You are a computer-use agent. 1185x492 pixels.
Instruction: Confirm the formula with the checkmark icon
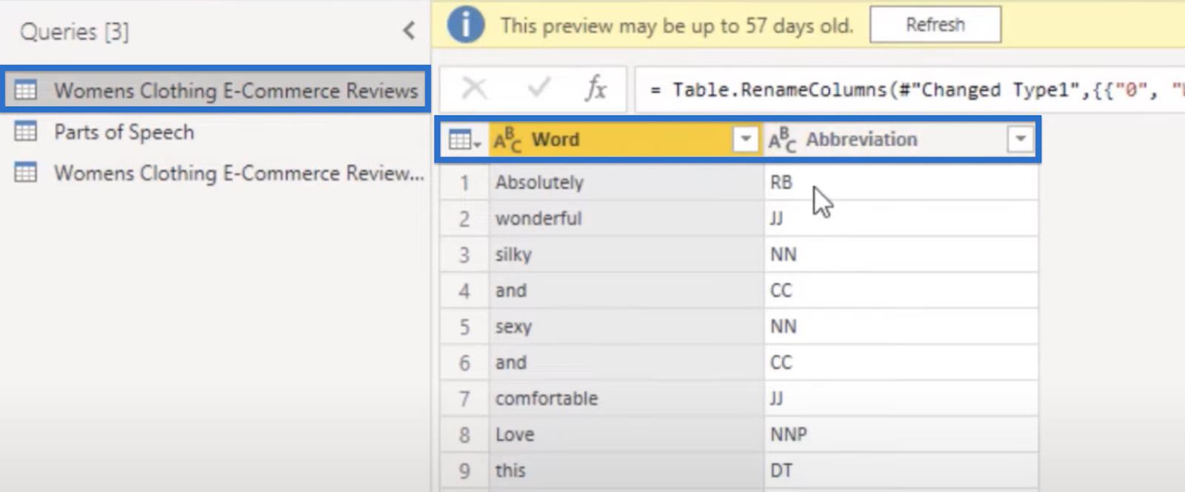[x=538, y=89]
